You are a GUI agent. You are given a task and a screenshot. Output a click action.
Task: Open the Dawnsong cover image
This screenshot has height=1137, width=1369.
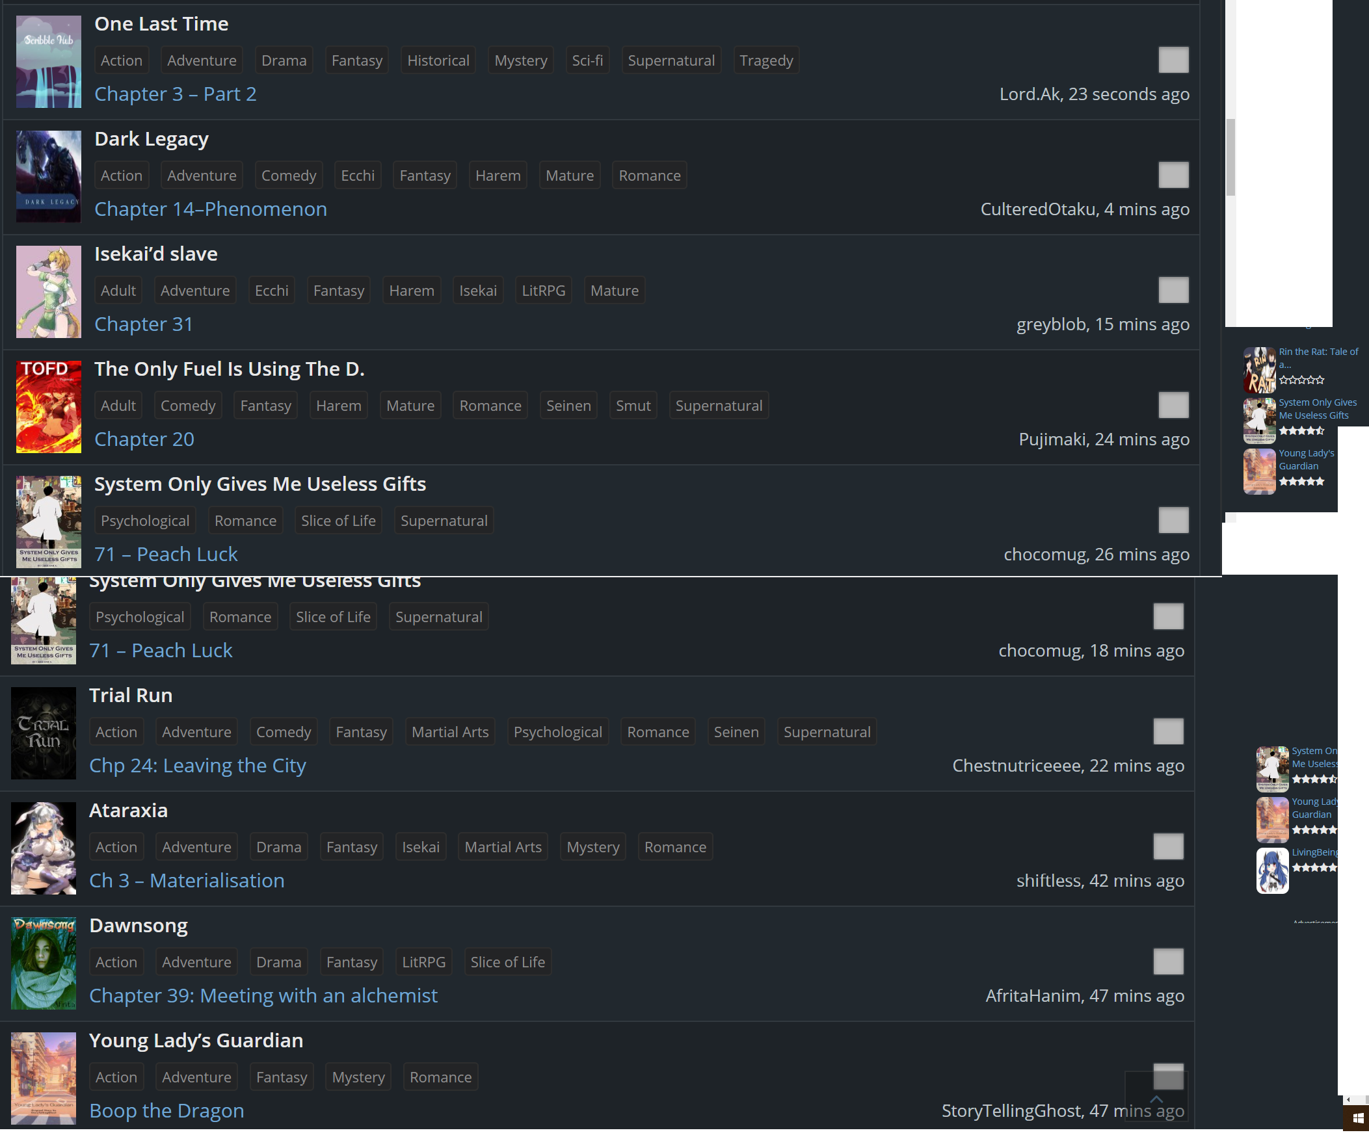(43, 963)
